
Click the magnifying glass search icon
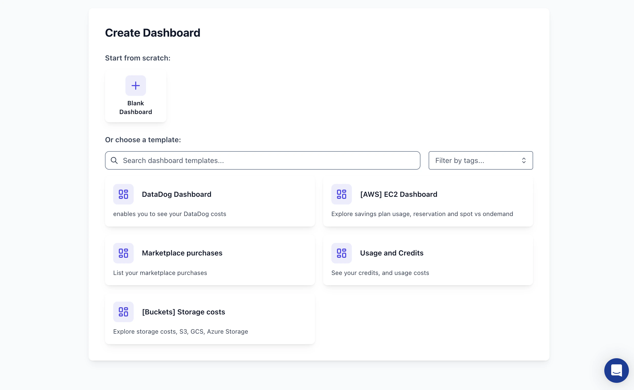114,160
